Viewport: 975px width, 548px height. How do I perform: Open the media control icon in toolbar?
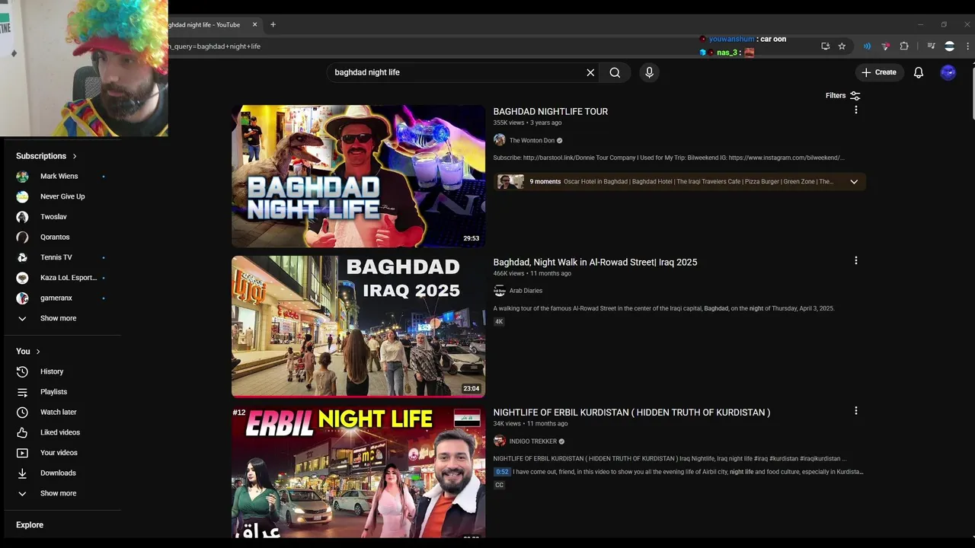tap(931, 46)
